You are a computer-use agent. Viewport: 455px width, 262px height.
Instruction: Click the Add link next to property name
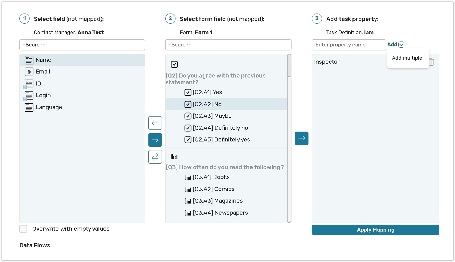pos(392,45)
